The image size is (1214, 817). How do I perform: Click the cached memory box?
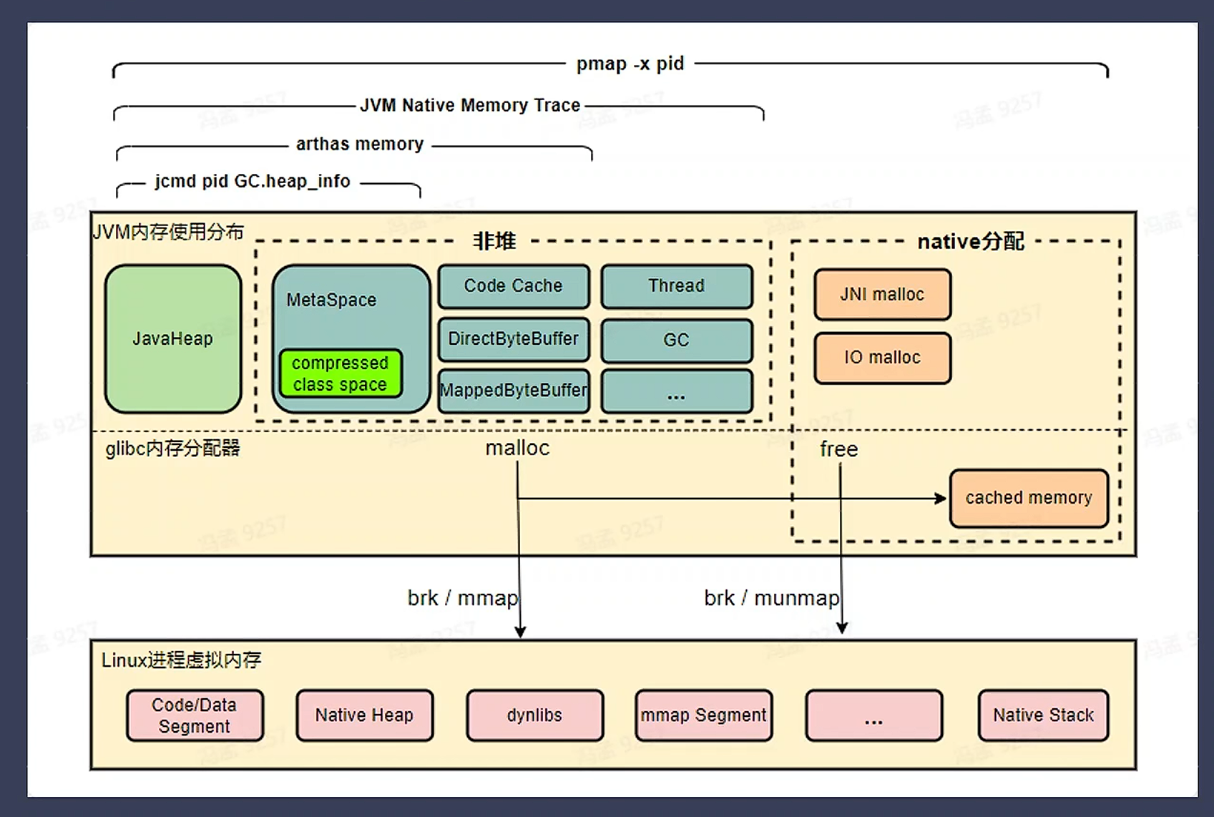pyautogui.click(x=1029, y=498)
